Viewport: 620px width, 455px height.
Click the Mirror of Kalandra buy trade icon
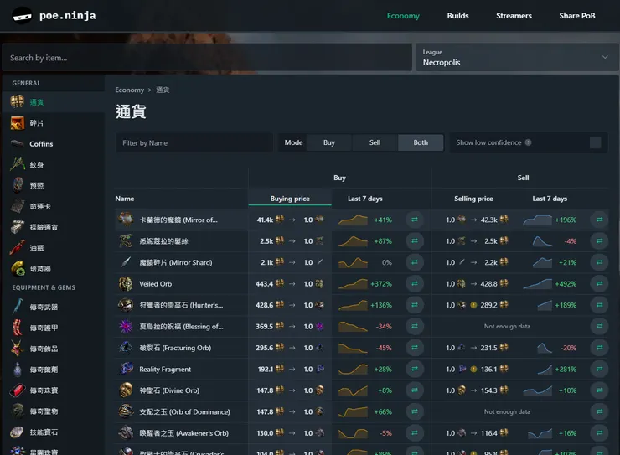[x=415, y=220]
